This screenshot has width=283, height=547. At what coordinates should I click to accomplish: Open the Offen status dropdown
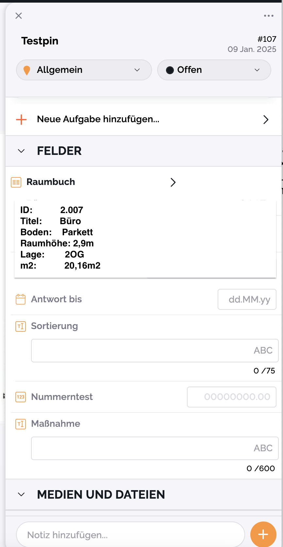coord(214,70)
